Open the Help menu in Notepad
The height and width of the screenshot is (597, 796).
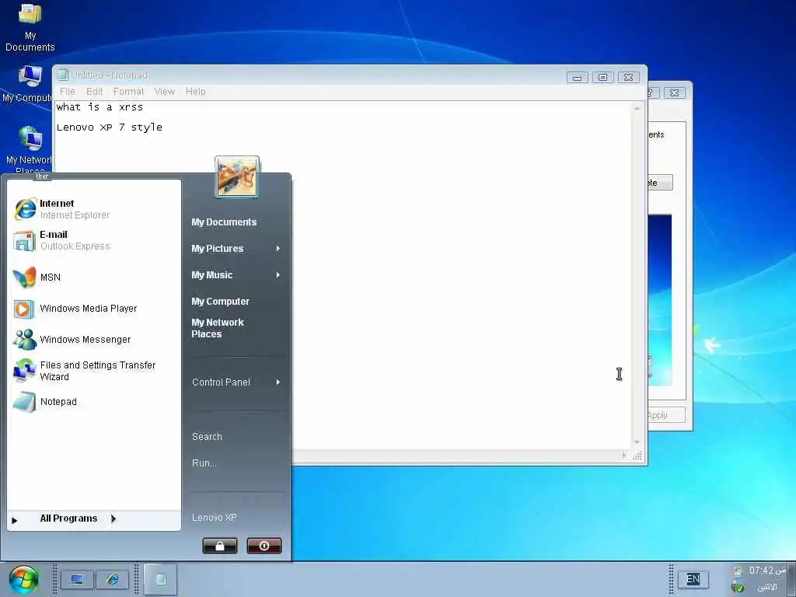point(195,92)
